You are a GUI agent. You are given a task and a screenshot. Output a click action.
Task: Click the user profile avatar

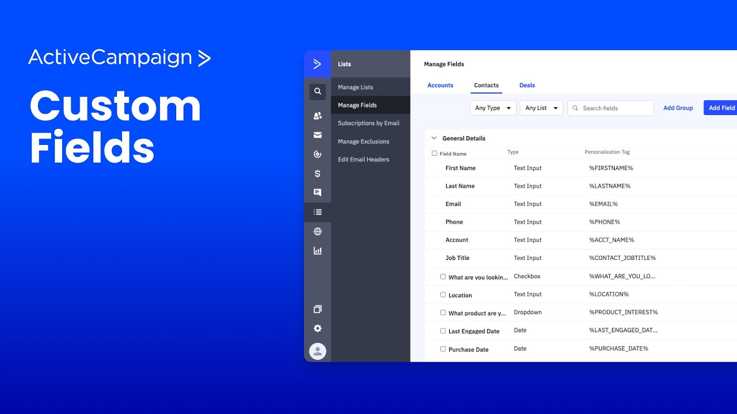(x=317, y=351)
